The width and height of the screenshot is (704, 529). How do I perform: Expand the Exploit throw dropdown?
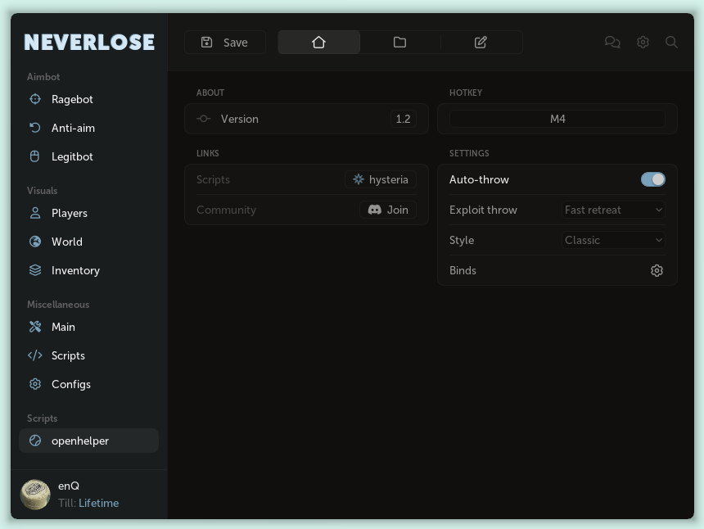pyautogui.click(x=613, y=210)
